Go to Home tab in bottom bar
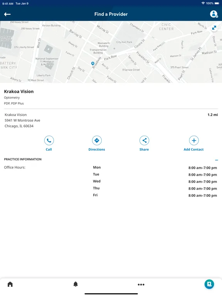The image size is (222, 296). pyautogui.click(x=10, y=284)
